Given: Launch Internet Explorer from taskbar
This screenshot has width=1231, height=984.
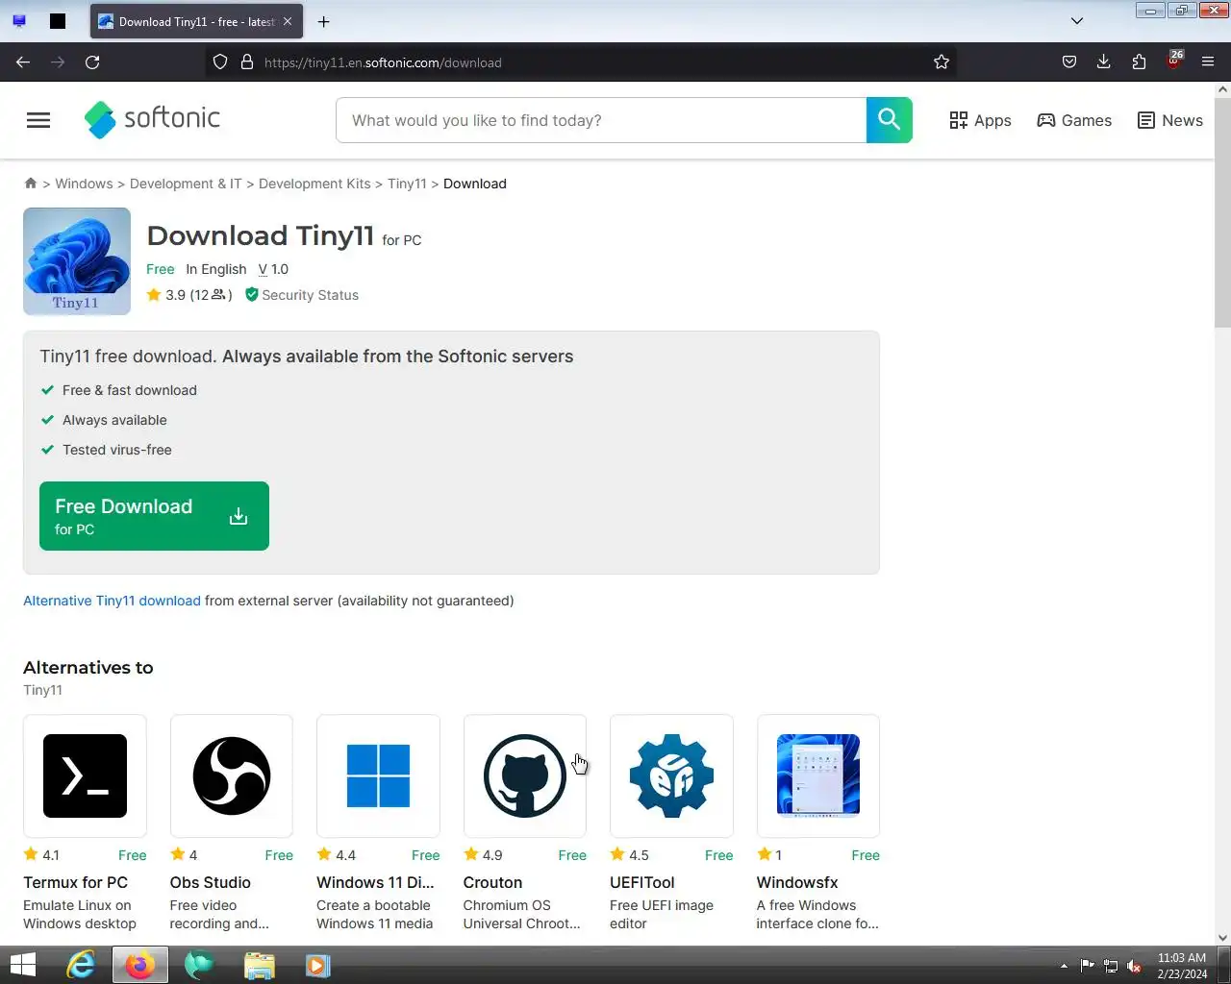Looking at the screenshot, I should click(x=81, y=965).
